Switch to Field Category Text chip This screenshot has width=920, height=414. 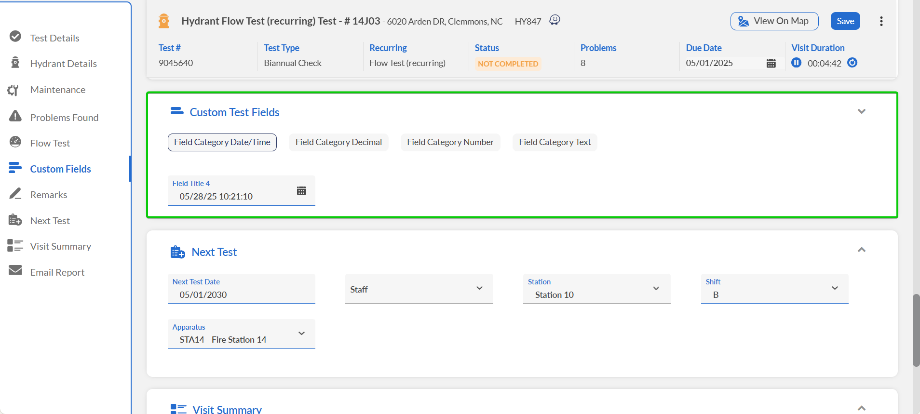555,142
